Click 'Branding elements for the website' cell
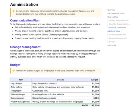The height and width of the screenshot is (107, 136). point(60,94)
